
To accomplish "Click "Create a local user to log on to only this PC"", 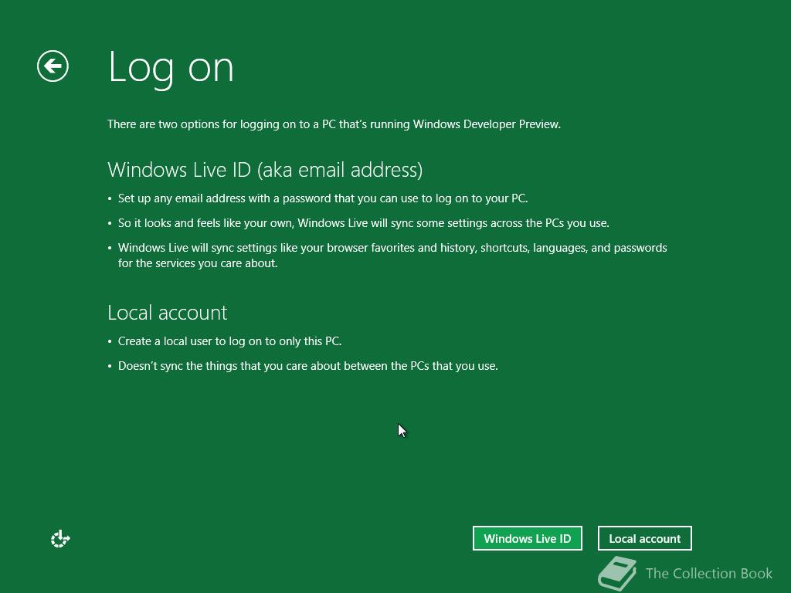I will 229,341.
